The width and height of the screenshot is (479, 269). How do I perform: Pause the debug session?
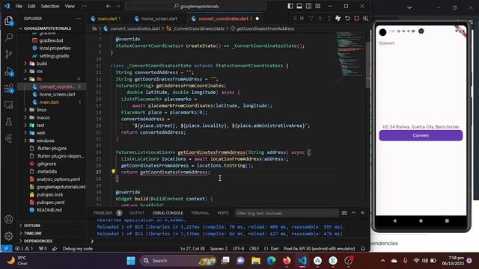click(x=302, y=19)
